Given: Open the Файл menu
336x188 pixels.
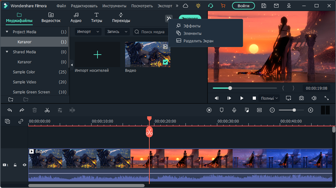Looking at the screenshot, I should 61,6.
